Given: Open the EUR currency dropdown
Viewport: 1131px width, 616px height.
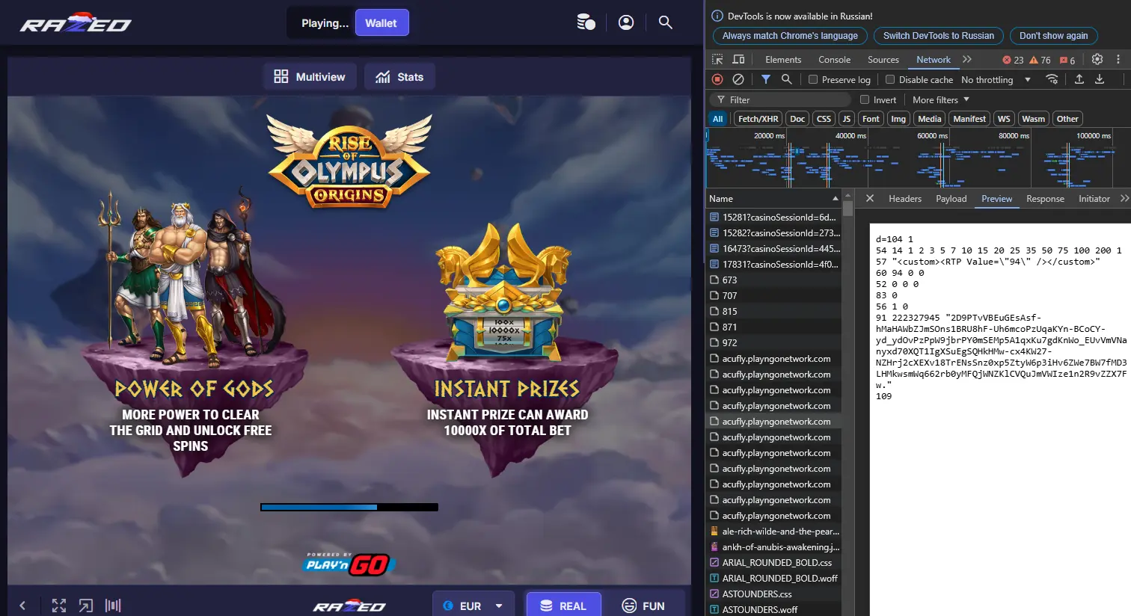Looking at the screenshot, I should [x=473, y=604].
